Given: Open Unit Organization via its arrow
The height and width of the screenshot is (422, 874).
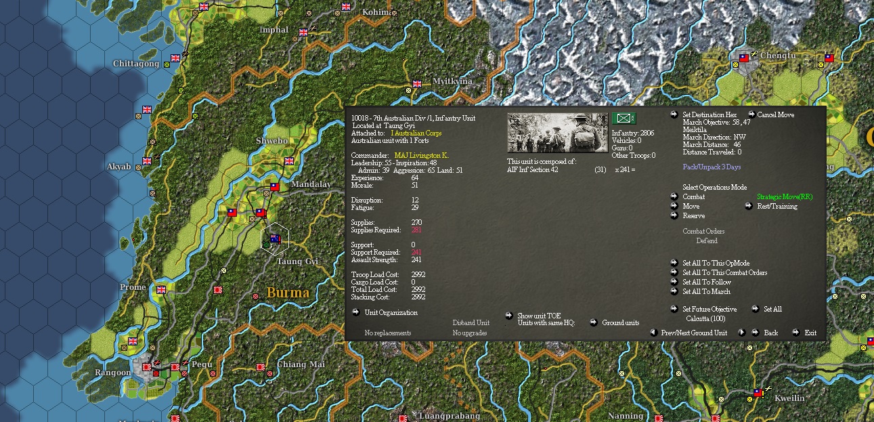Looking at the screenshot, I should pos(356,312).
